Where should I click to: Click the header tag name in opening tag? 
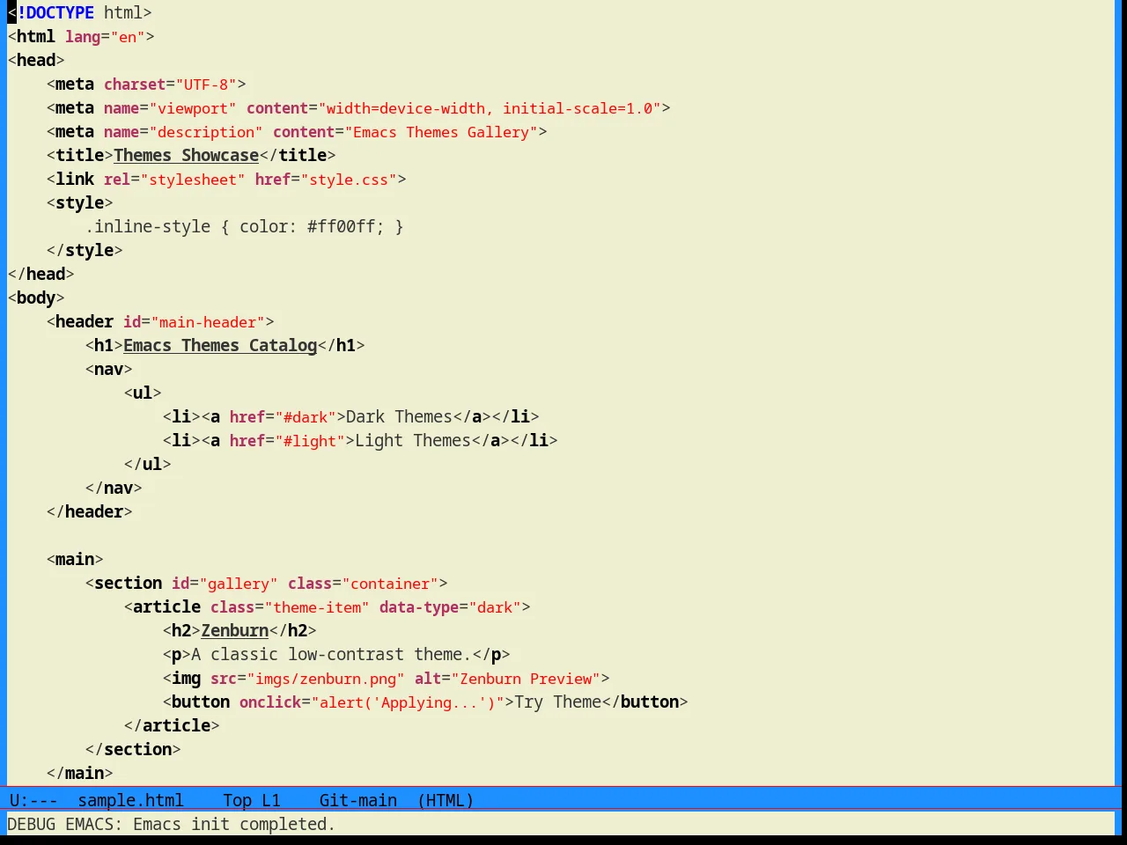point(85,321)
